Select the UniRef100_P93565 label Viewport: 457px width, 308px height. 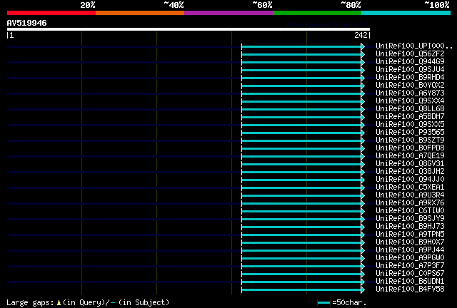[x=410, y=133]
